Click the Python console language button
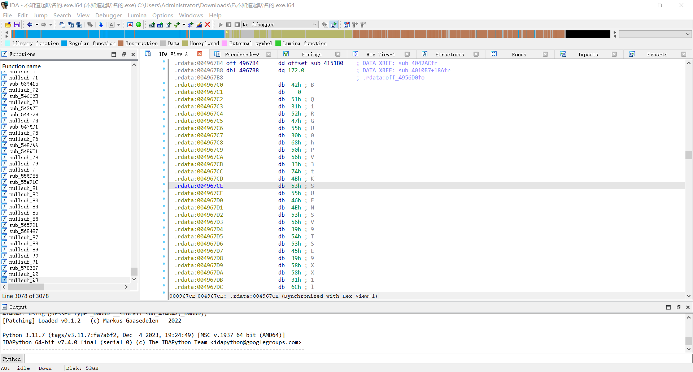693x372 pixels. [x=12, y=359]
